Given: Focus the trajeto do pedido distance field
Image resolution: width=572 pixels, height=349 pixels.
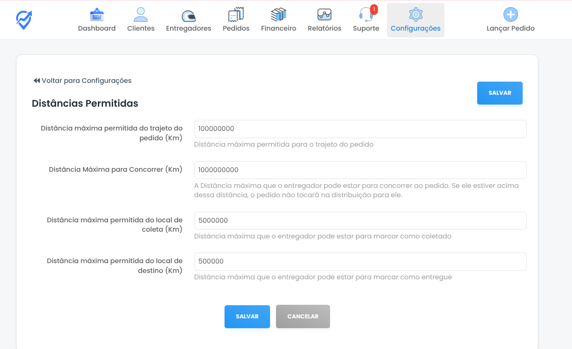Looking at the screenshot, I should (360, 129).
